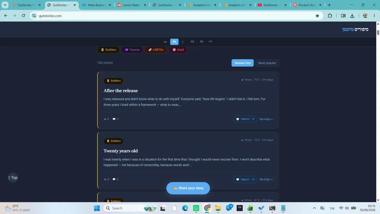
Task: Close the Meta Business tab
Action: click(110, 5)
